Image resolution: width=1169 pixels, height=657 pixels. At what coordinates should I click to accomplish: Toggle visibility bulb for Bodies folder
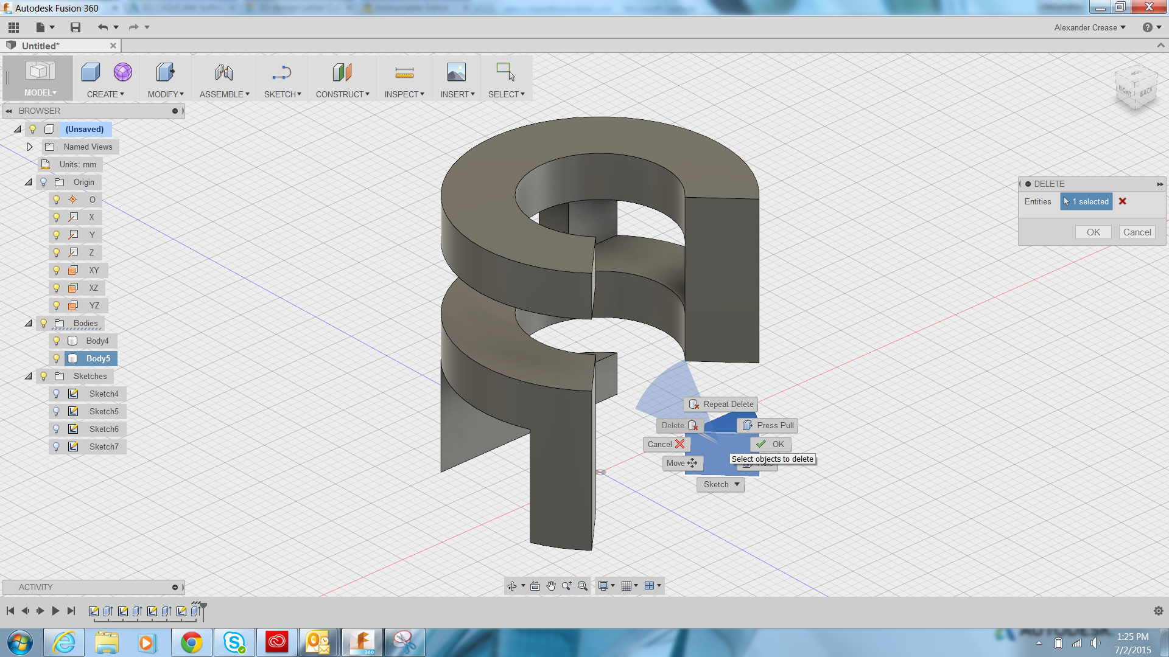pos(44,323)
